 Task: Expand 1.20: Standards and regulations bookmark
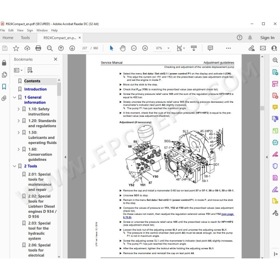click(18, 121)
